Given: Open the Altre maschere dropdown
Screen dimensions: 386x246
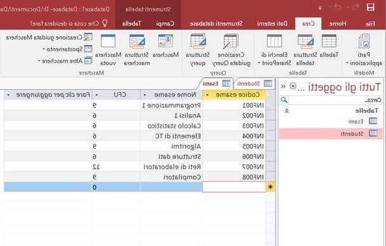Looking at the screenshot, I should (65, 61).
